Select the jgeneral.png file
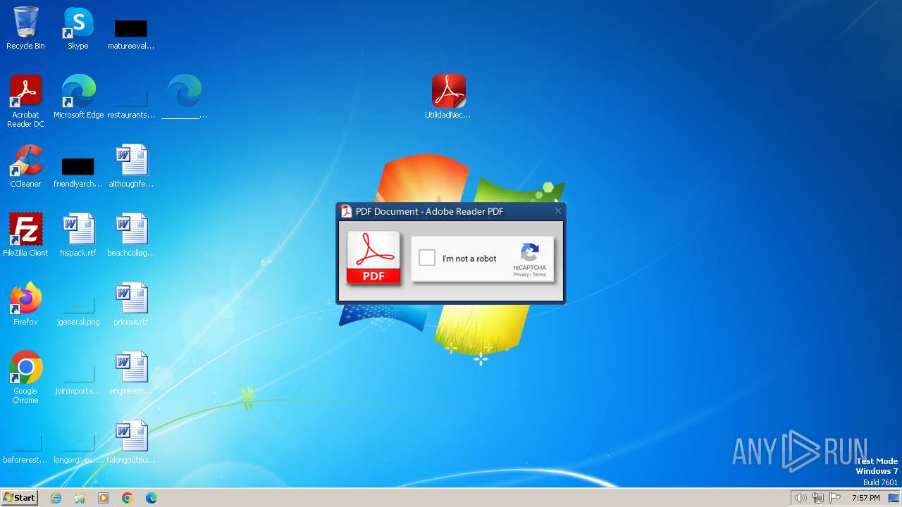Screen dimensions: 902x507 [x=78, y=313]
